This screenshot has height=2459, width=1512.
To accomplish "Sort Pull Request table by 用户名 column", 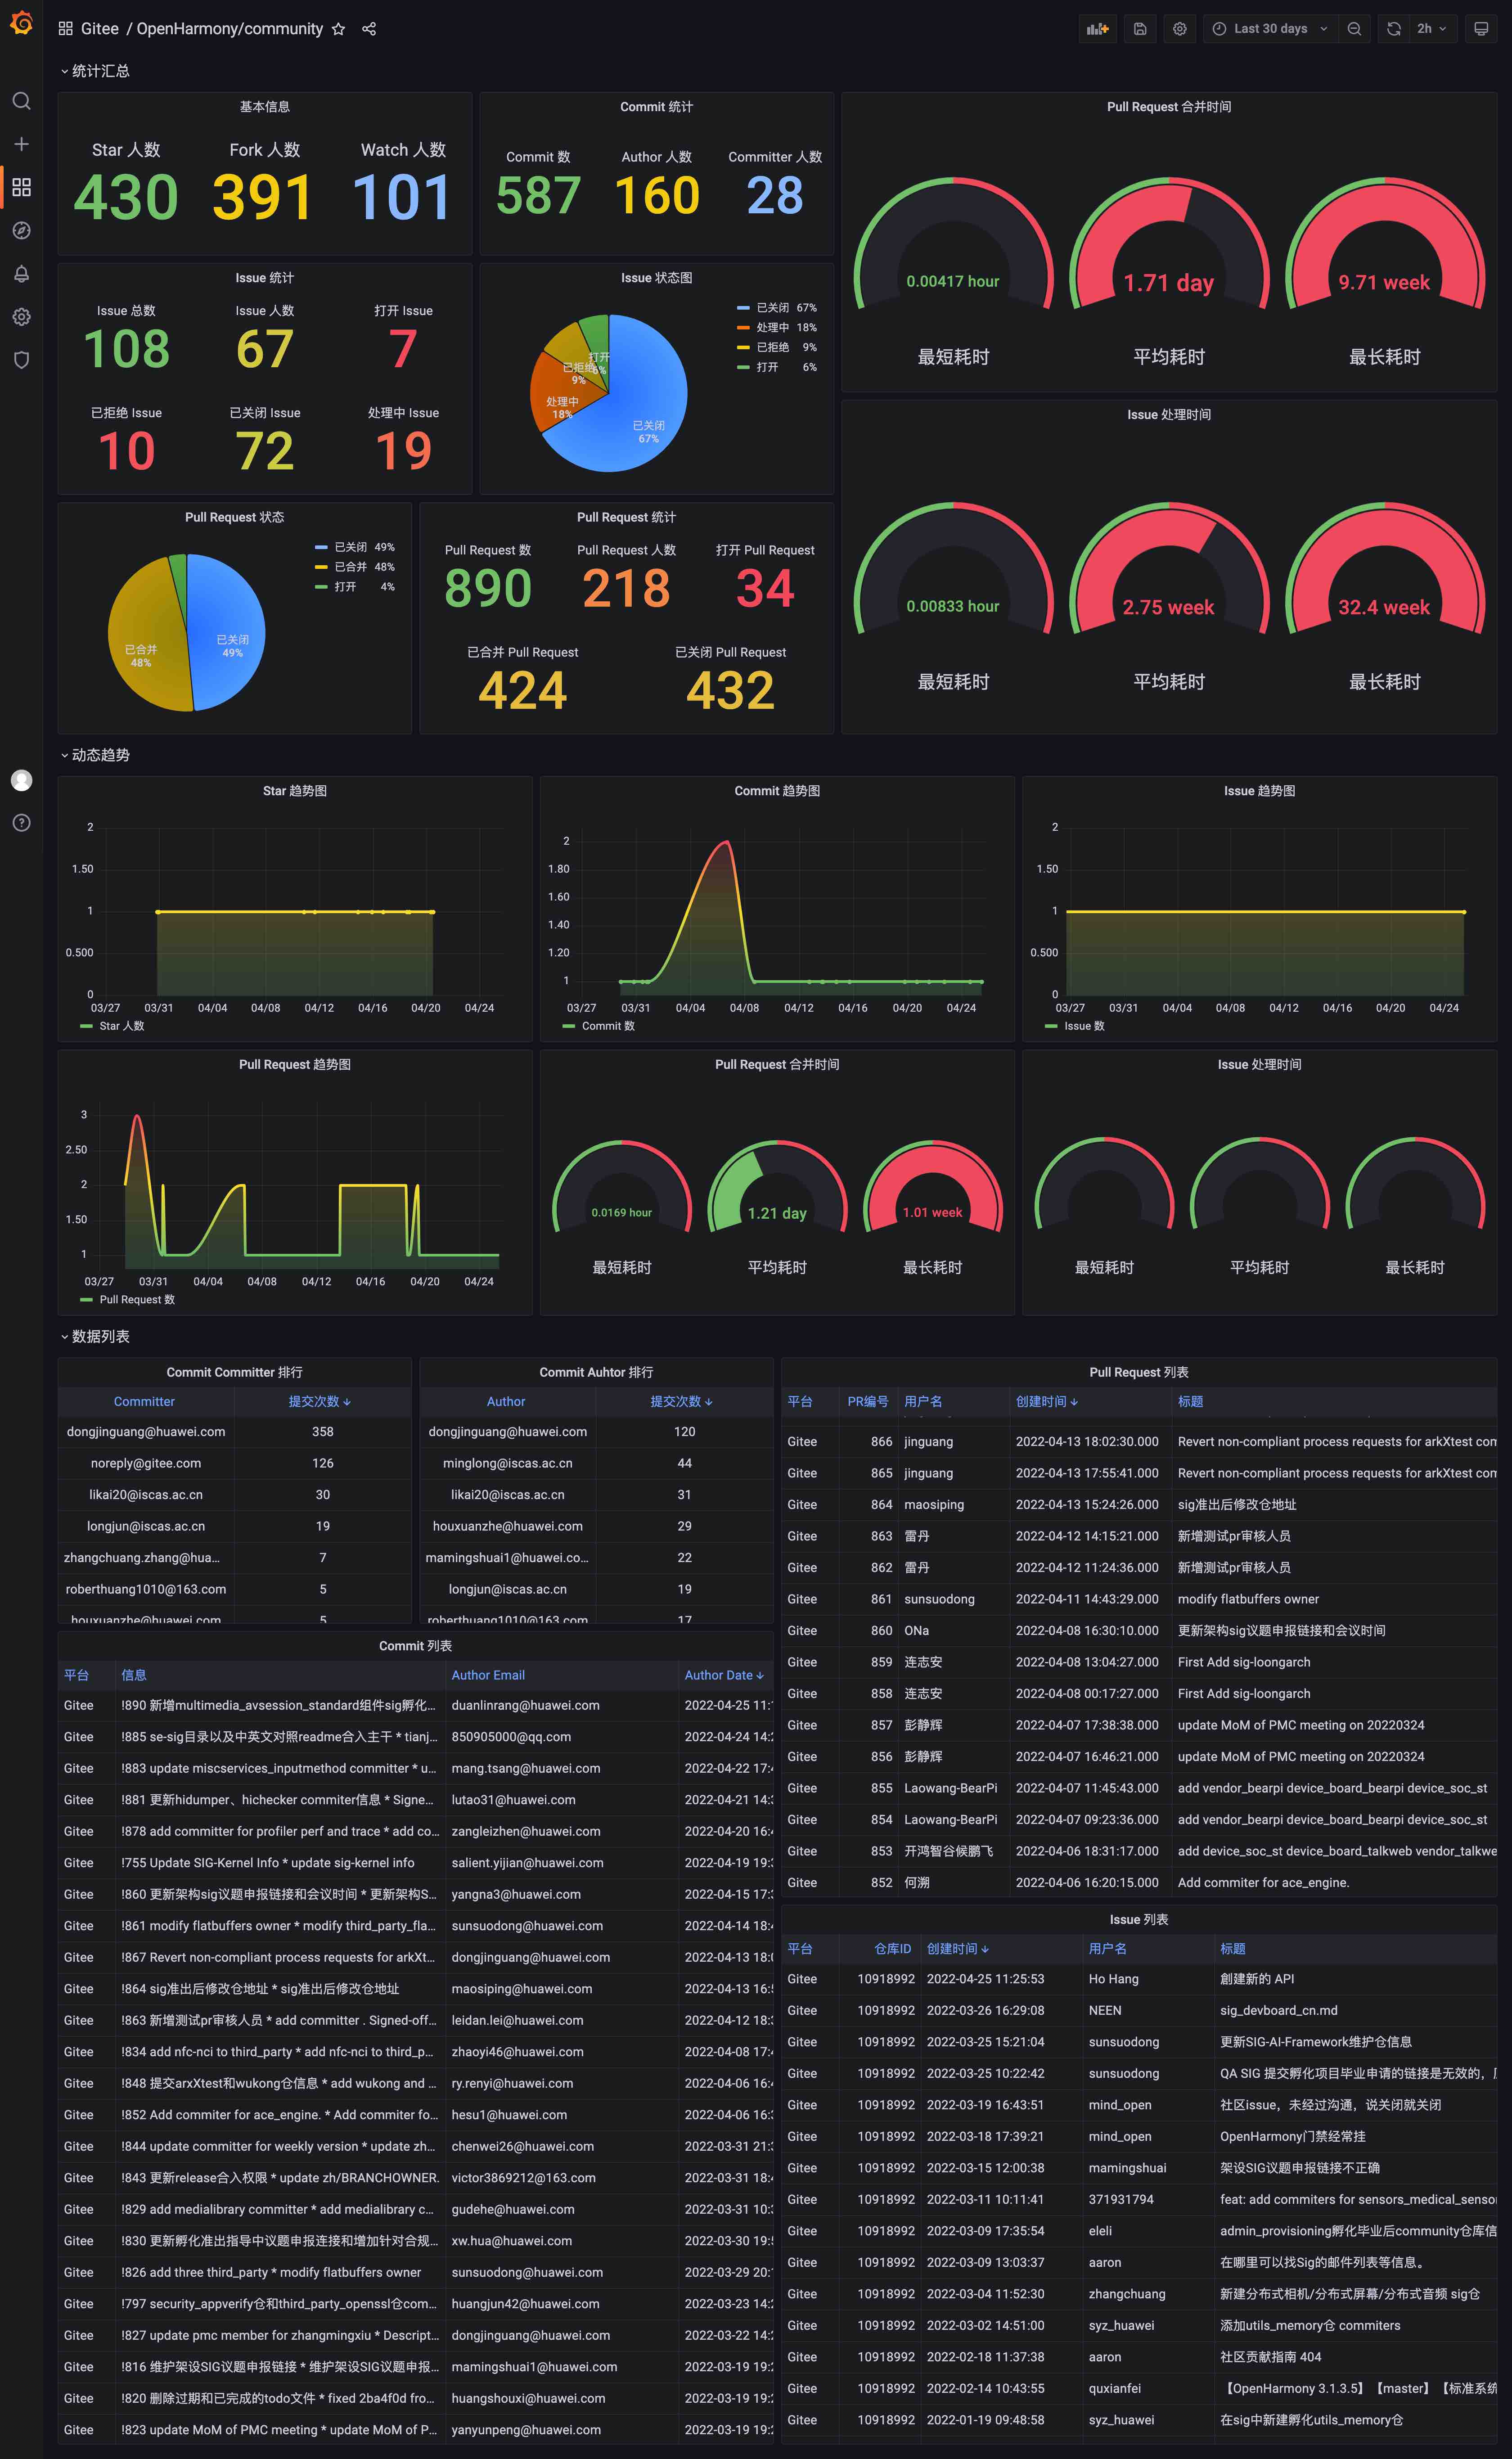I will [922, 1401].
